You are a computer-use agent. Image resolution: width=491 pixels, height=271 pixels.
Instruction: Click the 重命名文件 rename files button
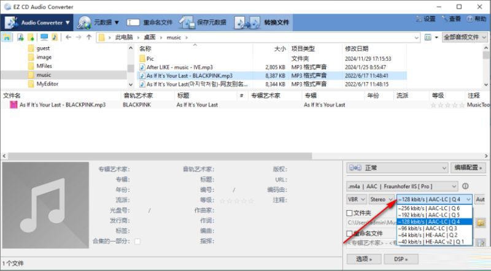150,23
